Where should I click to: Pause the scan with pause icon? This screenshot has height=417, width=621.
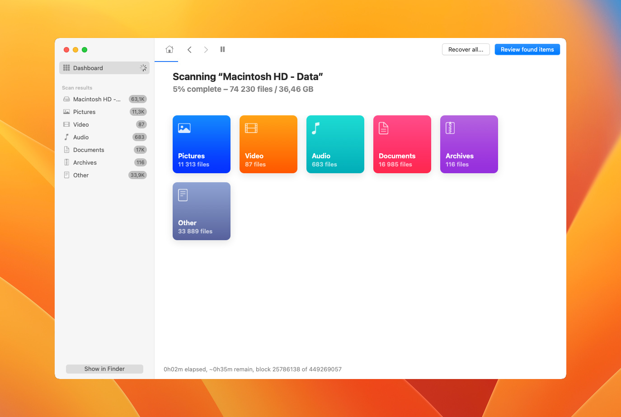(222, 49)
